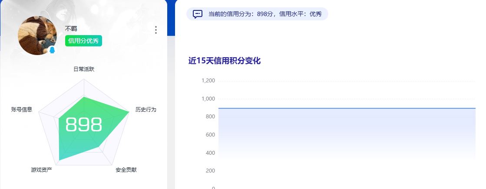This screenshot has height=189, width=486.
Task: Click the 800 y-axis label
Action: point(211,117)
